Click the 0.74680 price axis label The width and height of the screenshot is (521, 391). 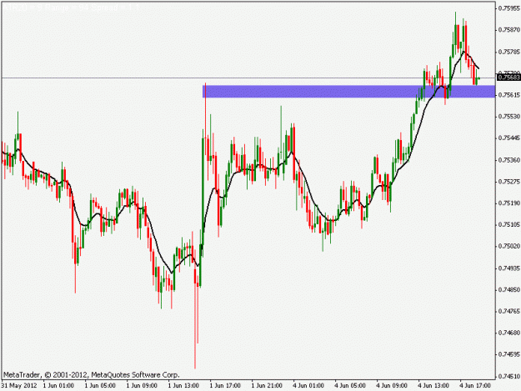point(509,333)
